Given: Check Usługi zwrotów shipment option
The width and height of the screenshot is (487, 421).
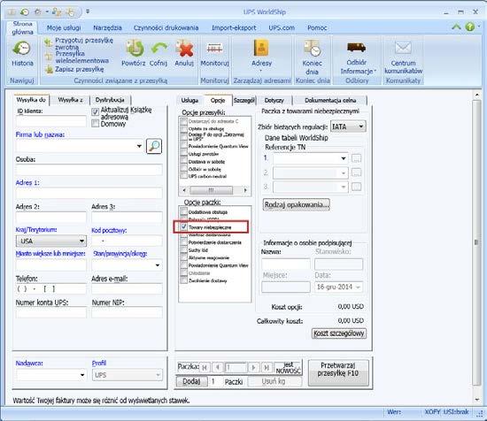Looking at the screenshot, I should point(183,154).
